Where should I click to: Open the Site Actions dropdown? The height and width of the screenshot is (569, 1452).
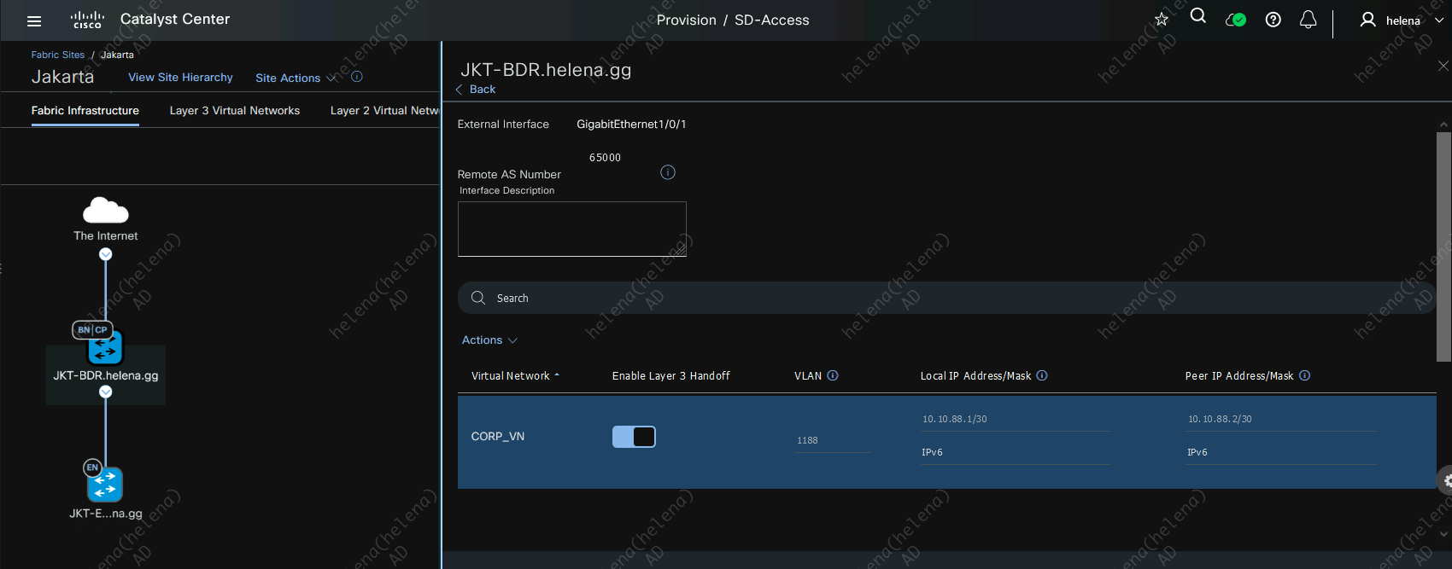coord(296,78)
